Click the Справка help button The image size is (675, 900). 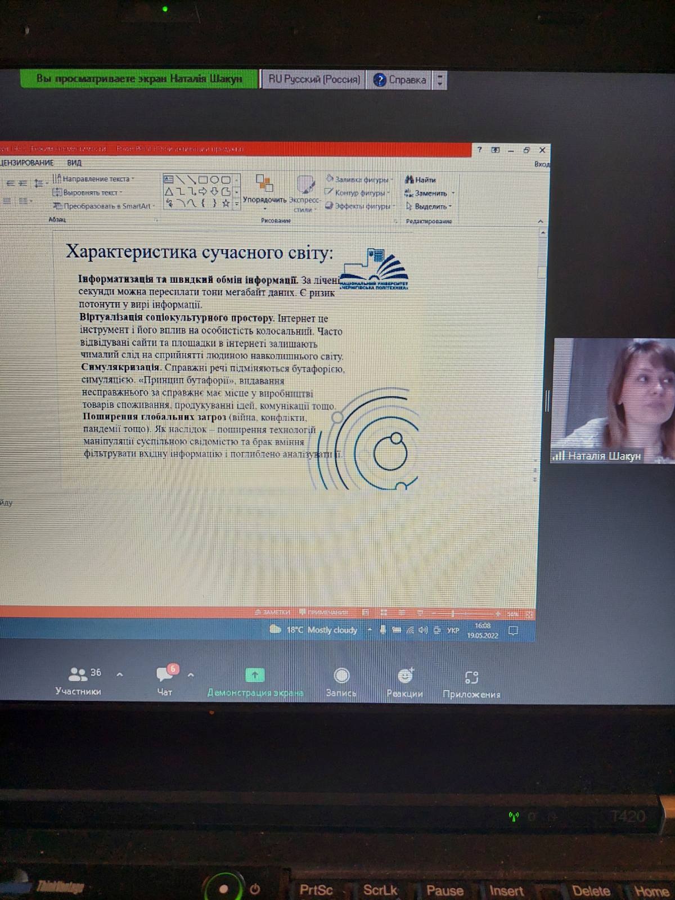pos(400,79)
